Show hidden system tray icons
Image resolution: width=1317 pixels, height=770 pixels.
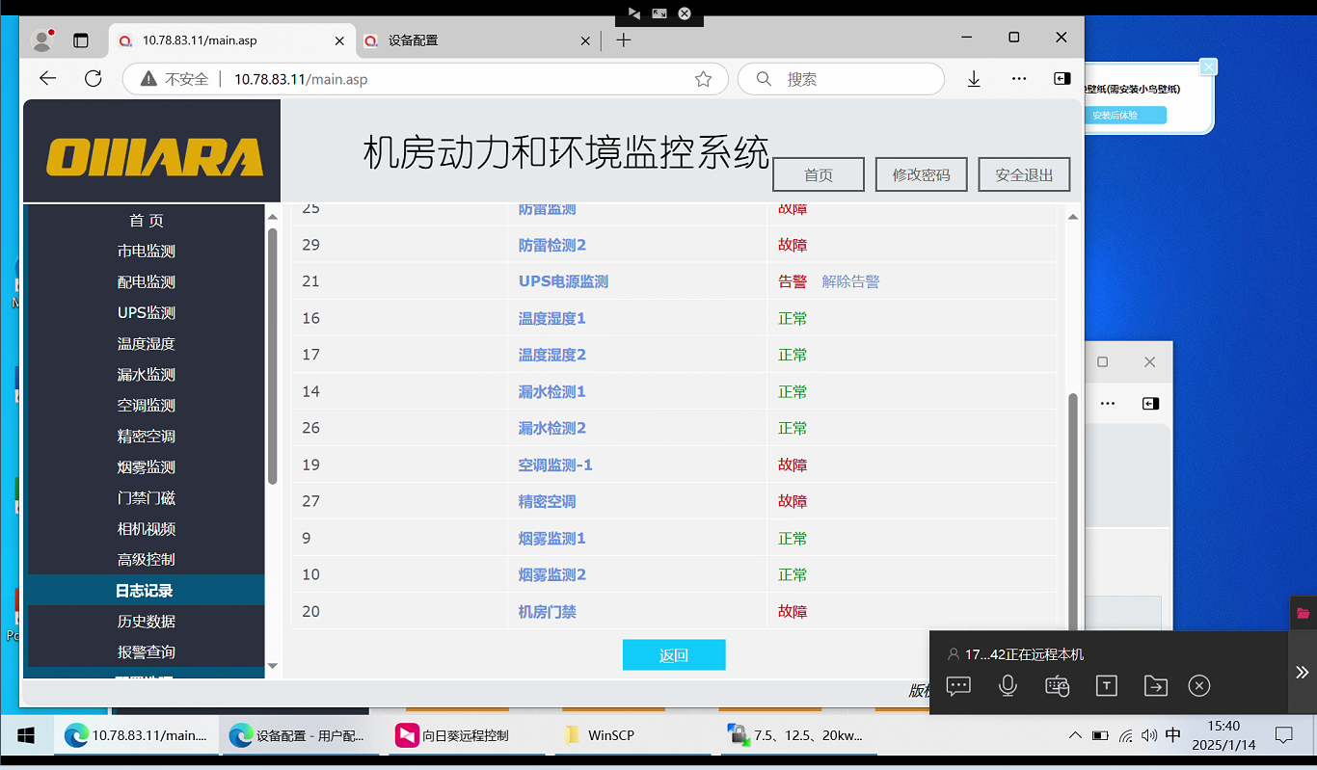[1076, 735]
